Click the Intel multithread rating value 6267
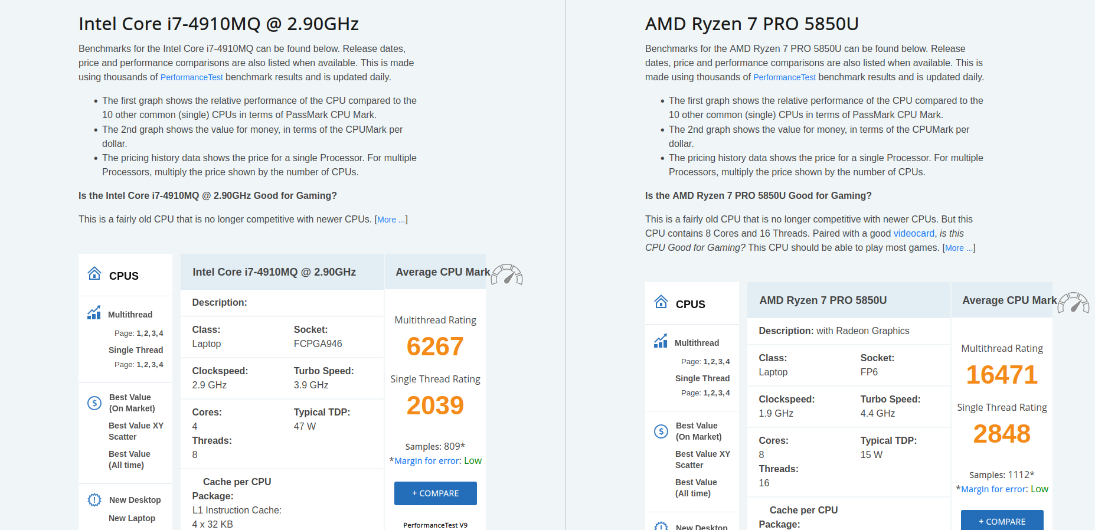The width and height of the screenshot is (1095, 530). (x=435, y=346)
